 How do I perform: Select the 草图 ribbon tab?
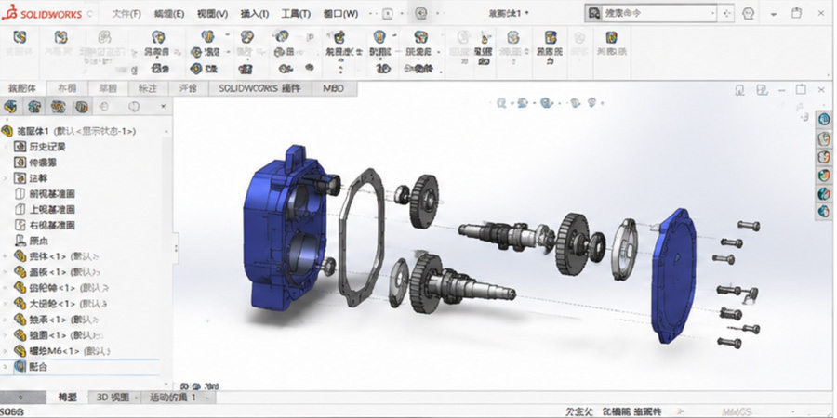pyautogui.click(x=107, y=88)
